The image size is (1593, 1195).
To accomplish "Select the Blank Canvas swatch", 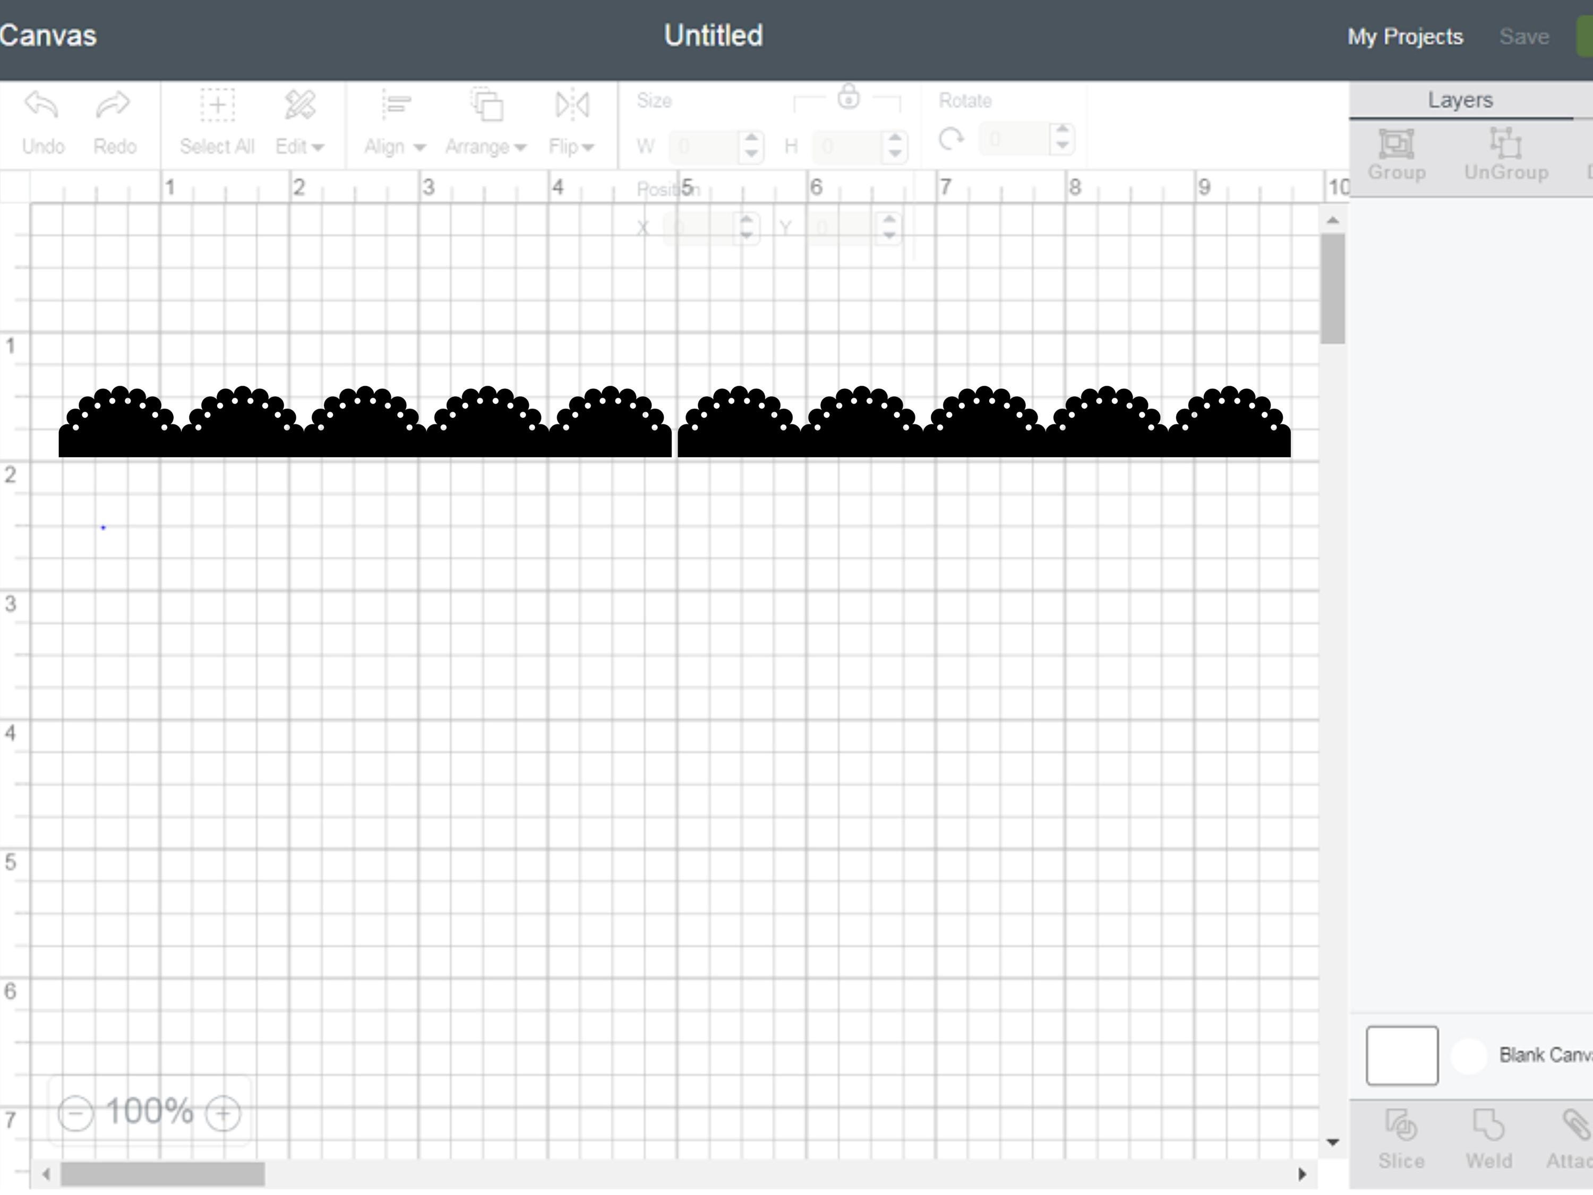I will [x=1401, y=1055].
